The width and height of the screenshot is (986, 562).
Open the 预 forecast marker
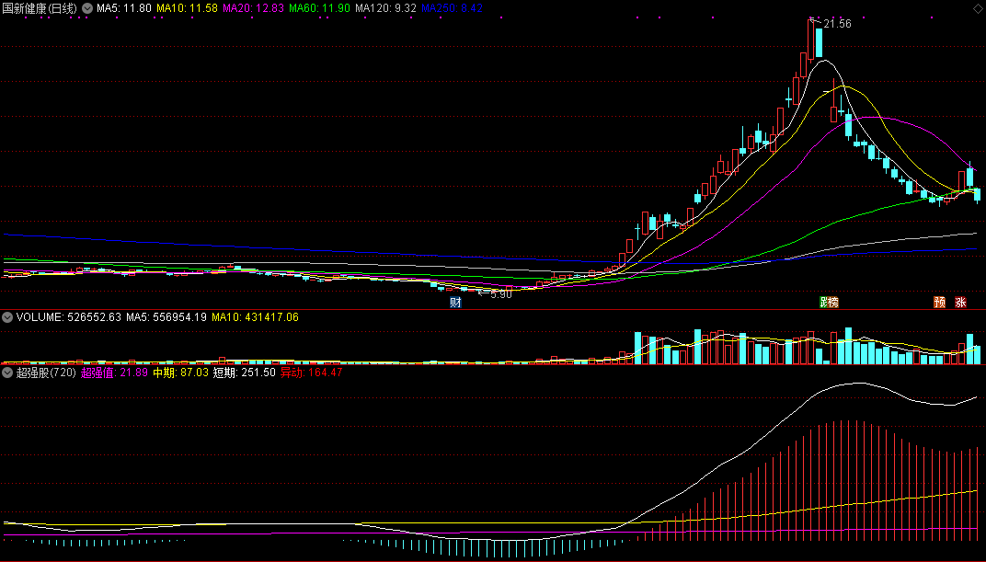[x=939, y=303]
